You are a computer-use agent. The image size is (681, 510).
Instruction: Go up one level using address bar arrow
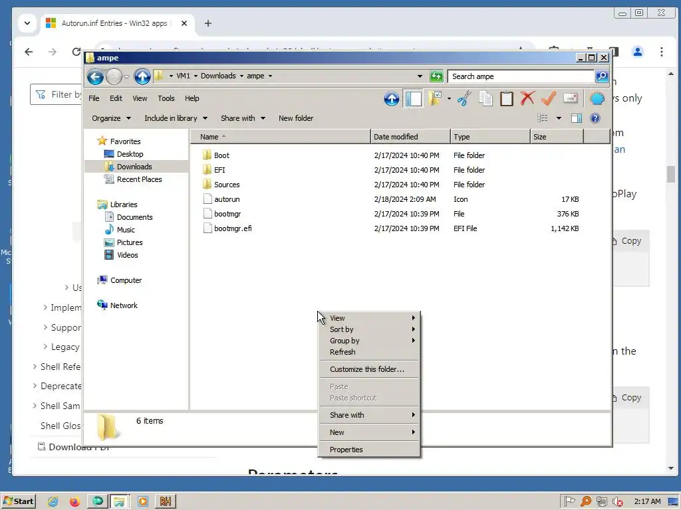click(x=142, y=77)
